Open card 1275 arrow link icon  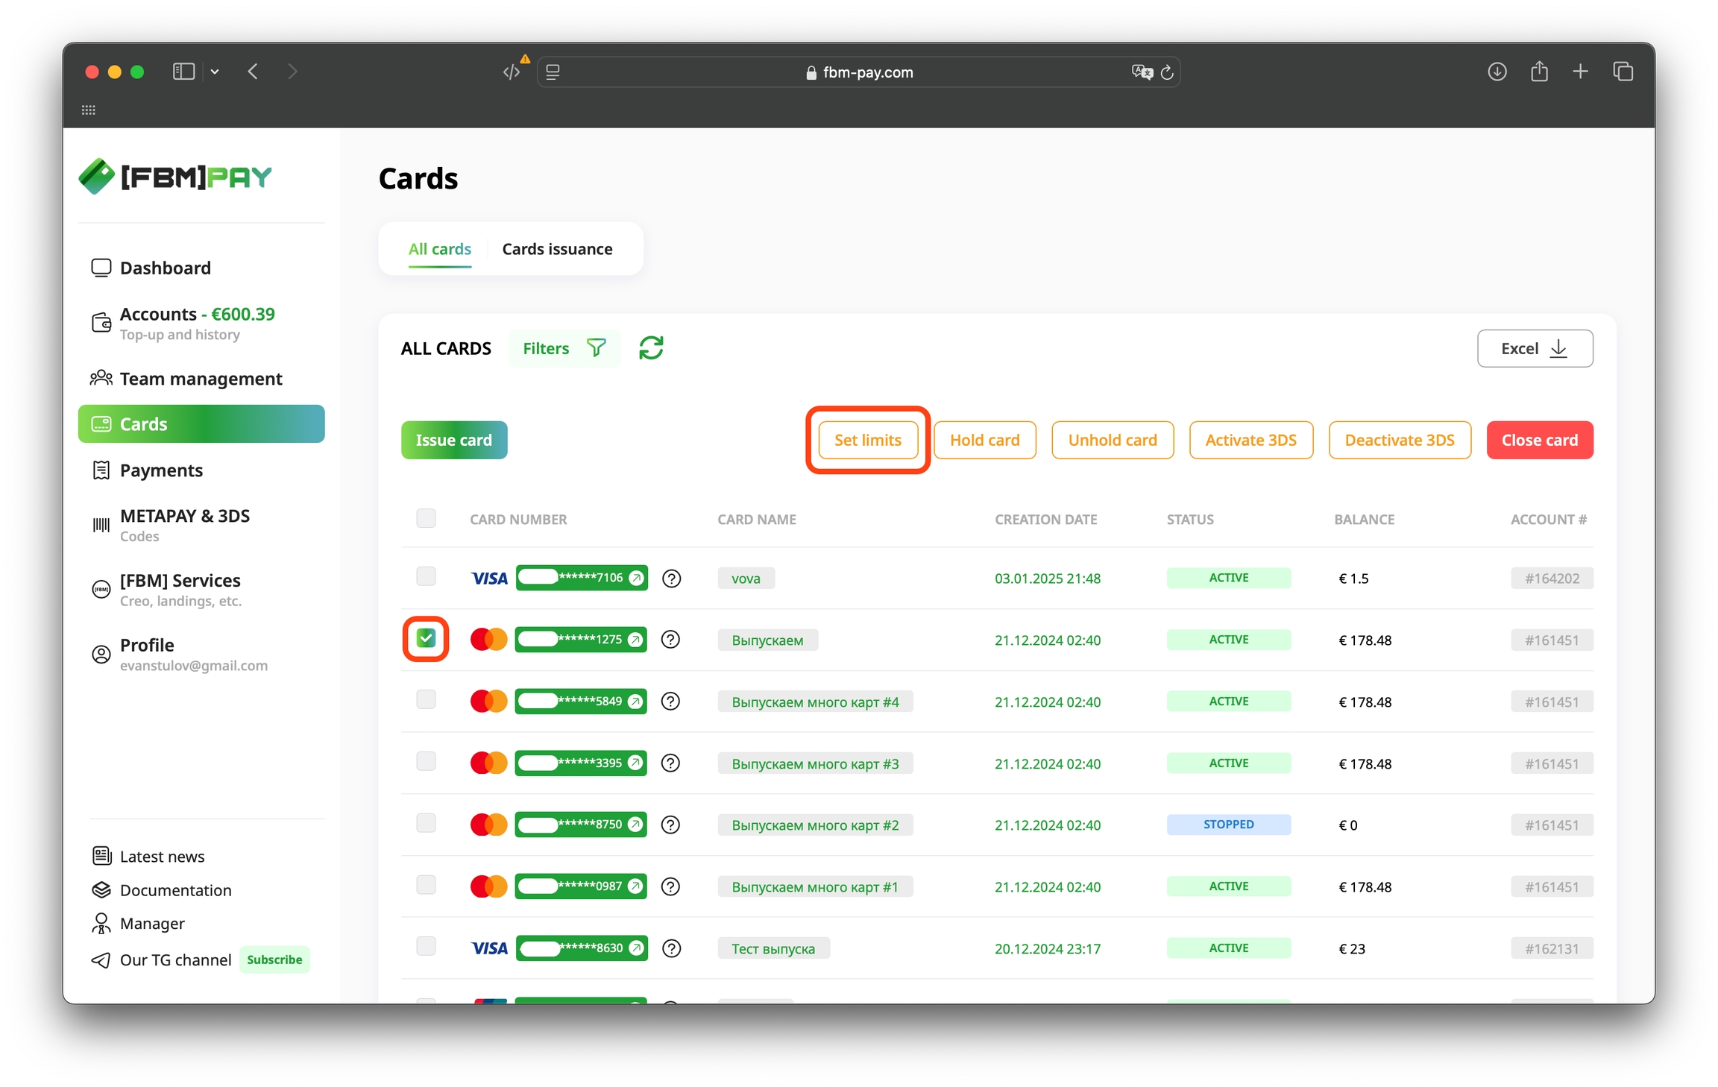point(635,640)
